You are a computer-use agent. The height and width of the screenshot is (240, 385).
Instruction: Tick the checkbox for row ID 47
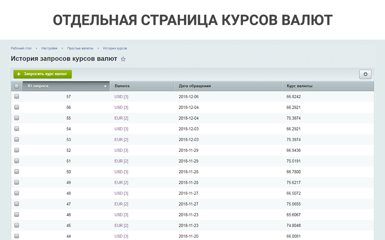17,204
